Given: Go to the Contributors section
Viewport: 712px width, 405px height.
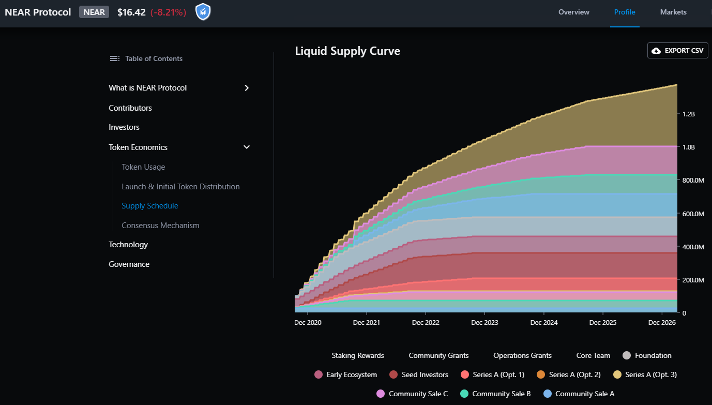Looking at the screenshot, I should coord(130,108).
